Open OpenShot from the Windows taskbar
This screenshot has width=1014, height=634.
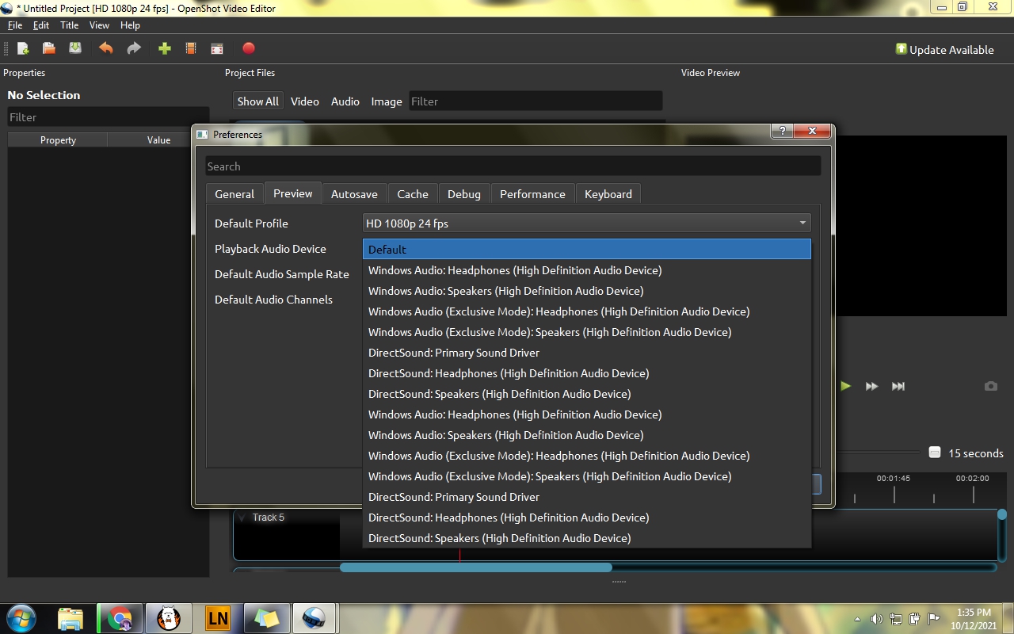[x=314, y=617]
